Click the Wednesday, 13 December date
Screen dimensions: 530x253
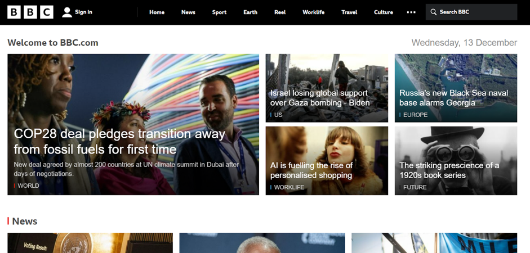pos(464,43)
